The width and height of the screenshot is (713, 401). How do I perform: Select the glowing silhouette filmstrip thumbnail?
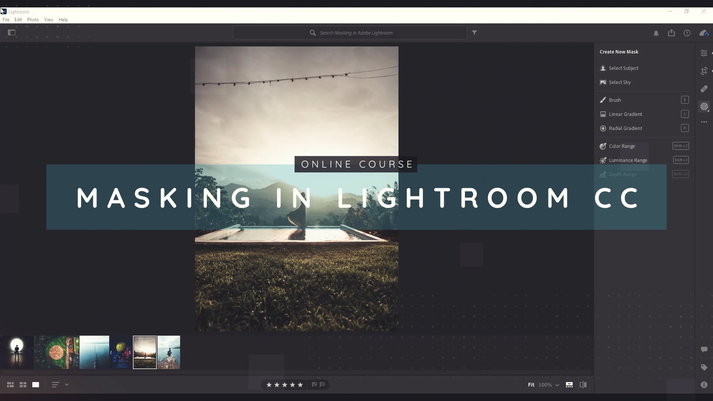pyautogui.click(x=17, y=352)
